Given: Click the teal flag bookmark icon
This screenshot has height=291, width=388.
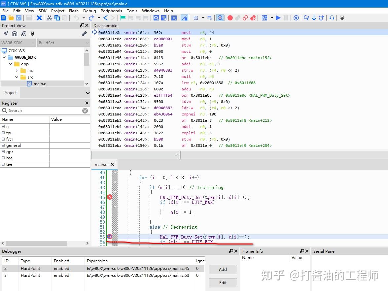Looking at the screenshot, I should coord(123,18).
